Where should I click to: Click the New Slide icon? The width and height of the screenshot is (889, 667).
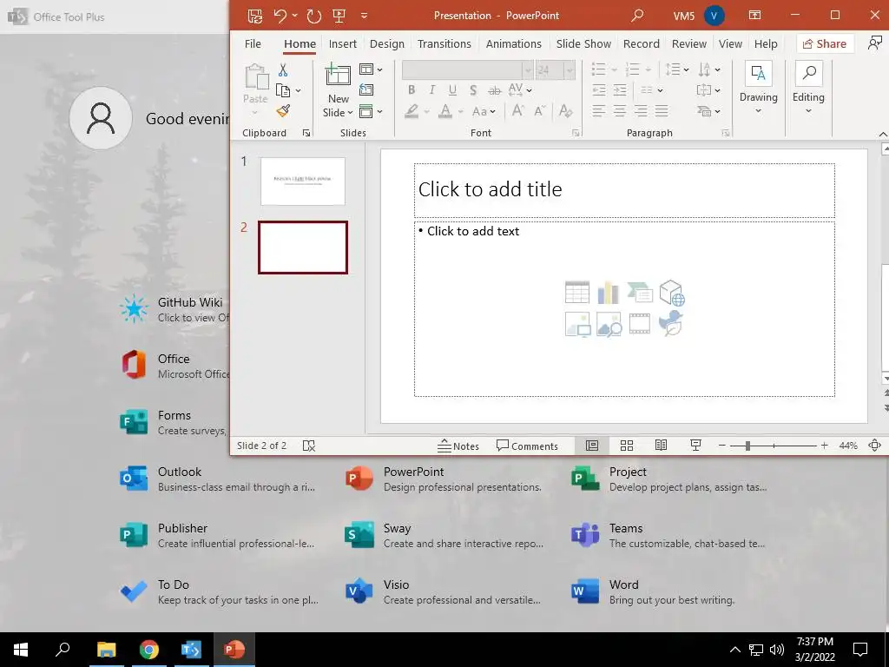pyautogui.click(x=338, y=75)
